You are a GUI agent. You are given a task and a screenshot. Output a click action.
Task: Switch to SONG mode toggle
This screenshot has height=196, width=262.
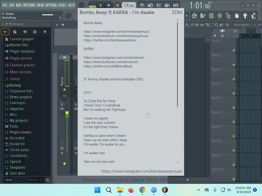click(x=92, y=7)
